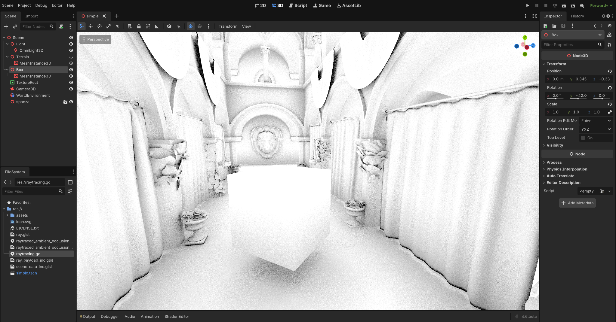
Task: Save the current resource floppy icon
Action: point(563,26)
